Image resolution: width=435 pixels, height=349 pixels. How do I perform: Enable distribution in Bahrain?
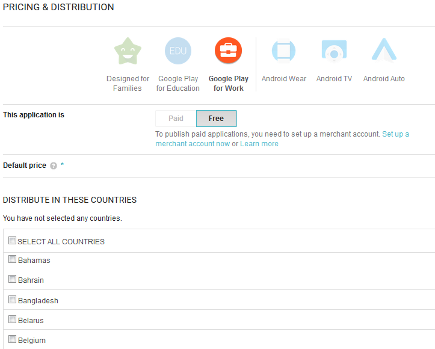tap(12, 279)
